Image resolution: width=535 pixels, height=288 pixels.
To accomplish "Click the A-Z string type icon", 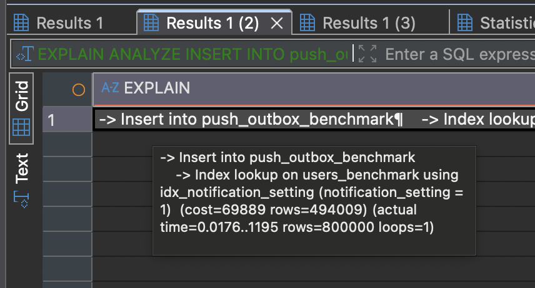I will point(110,89).
